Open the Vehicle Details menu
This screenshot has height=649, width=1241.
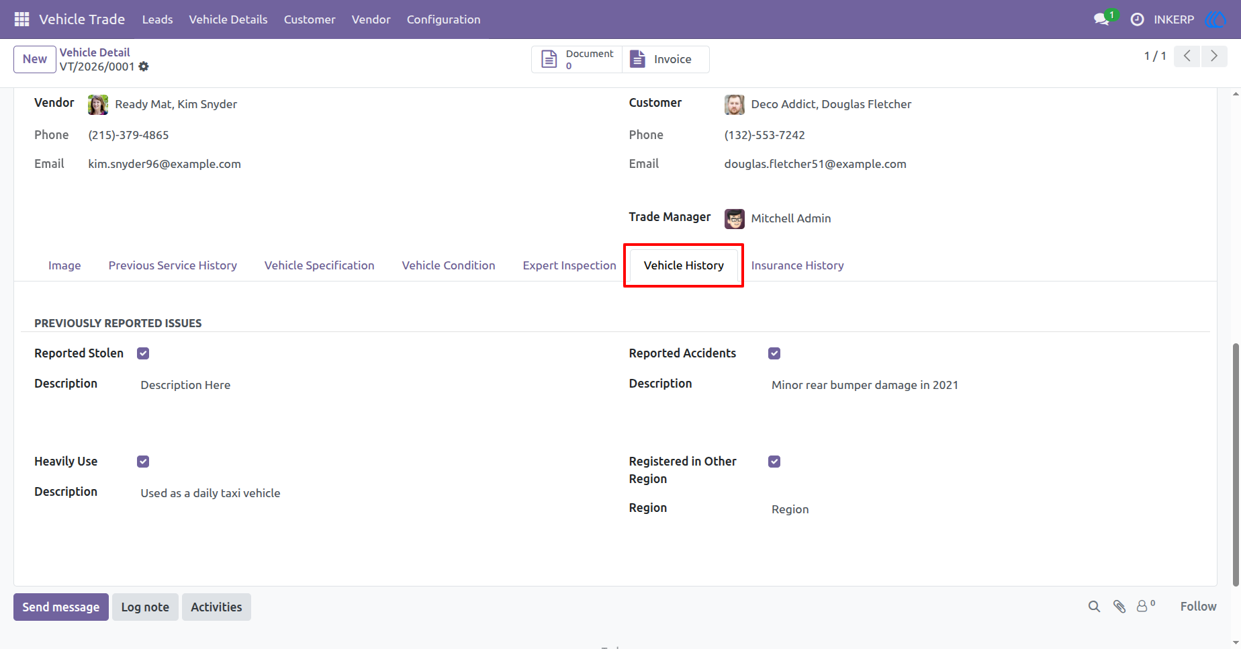[228, 19]
